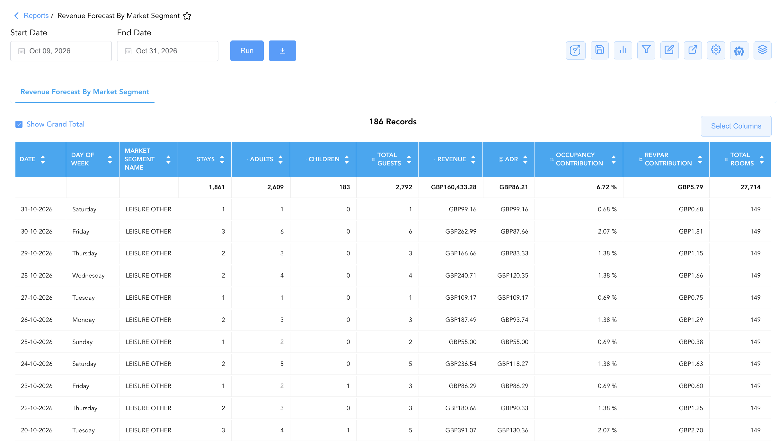Open the Start Date input Oct 09, 2026
Screen dimensions: 778x442
(x=61, y=51)
